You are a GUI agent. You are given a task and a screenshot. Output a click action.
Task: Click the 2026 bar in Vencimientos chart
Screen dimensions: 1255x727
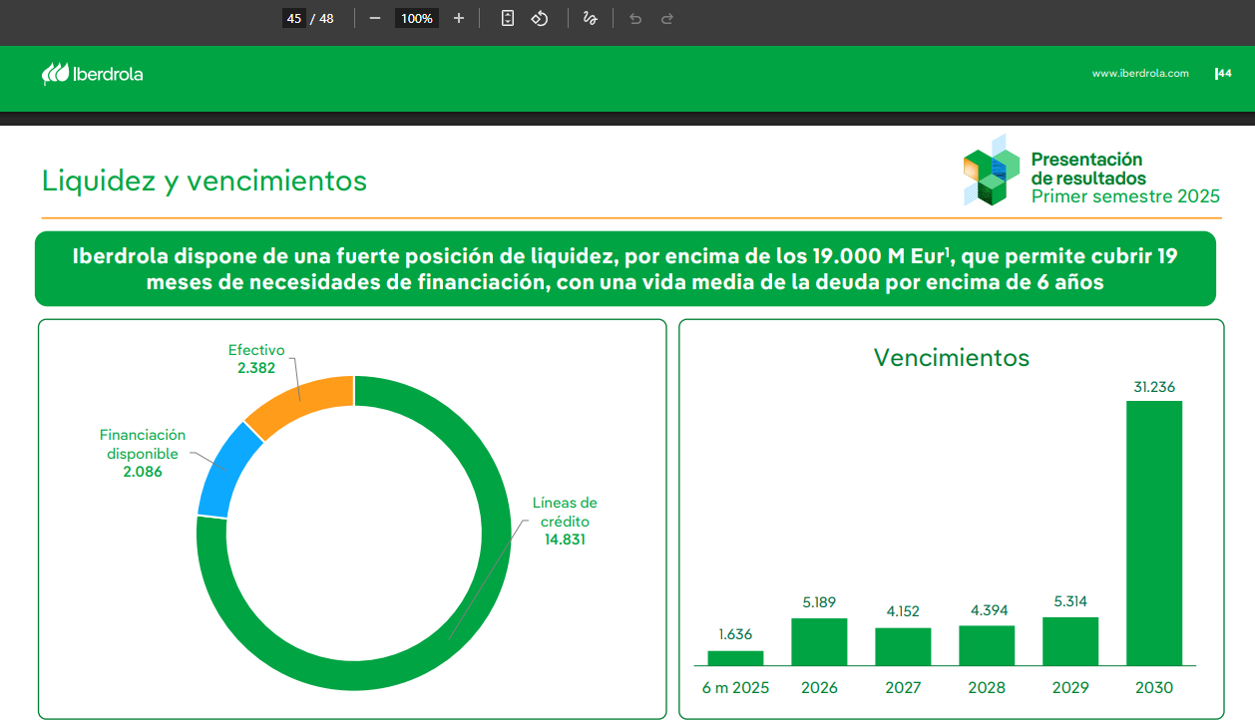pyautogui.click(x=819, y=641)
